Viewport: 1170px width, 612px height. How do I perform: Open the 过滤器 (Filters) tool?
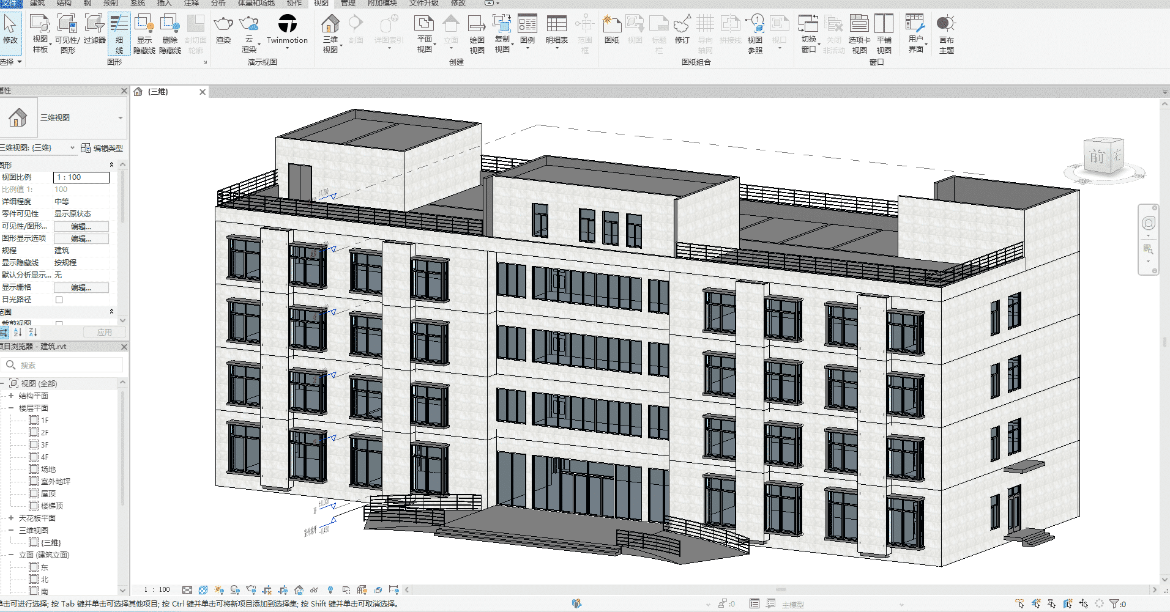pyautogui.click(x=94, y=25)
